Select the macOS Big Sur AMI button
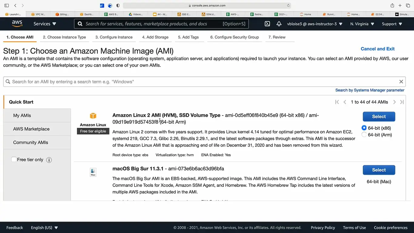Image resolution: width=414 pixels, height=233 pixels. [x=379, y=170]
